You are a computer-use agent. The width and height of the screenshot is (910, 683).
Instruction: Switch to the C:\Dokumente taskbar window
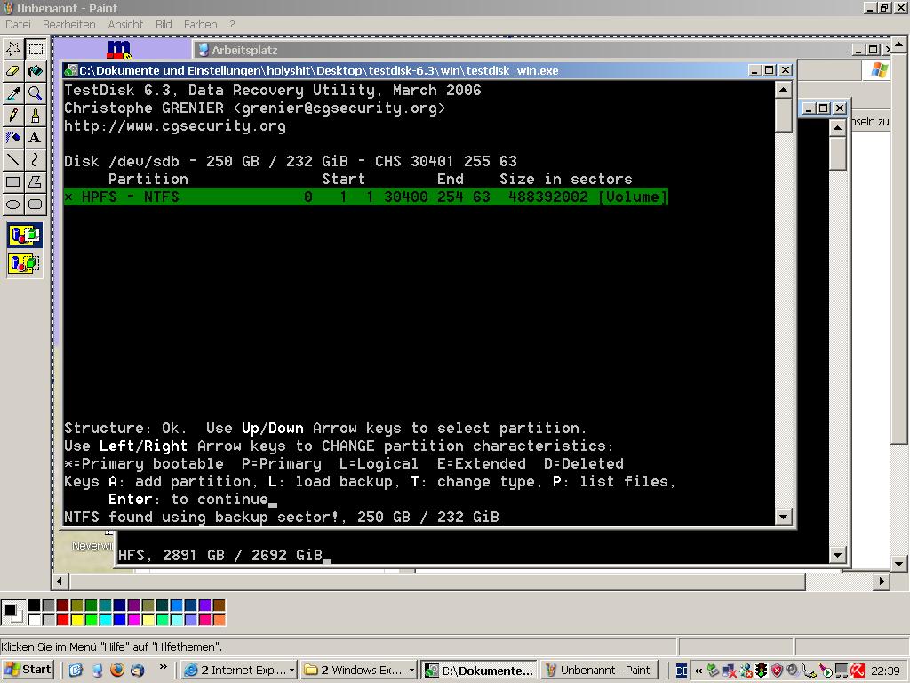[478, 671]
